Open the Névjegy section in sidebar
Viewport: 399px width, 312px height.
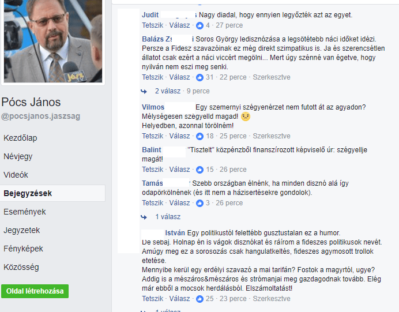(x=18, y=156)
